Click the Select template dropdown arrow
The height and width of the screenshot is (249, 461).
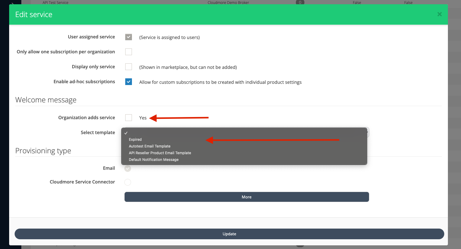click(368, 132)
